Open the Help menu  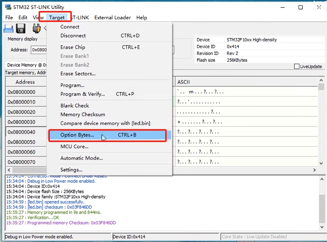(142, 17)
